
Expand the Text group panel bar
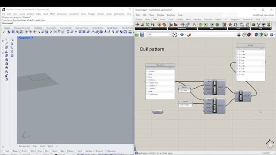[239, 28]
